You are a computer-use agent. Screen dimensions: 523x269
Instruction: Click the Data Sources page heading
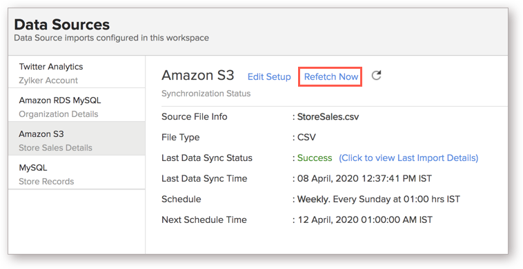point(61,25)
